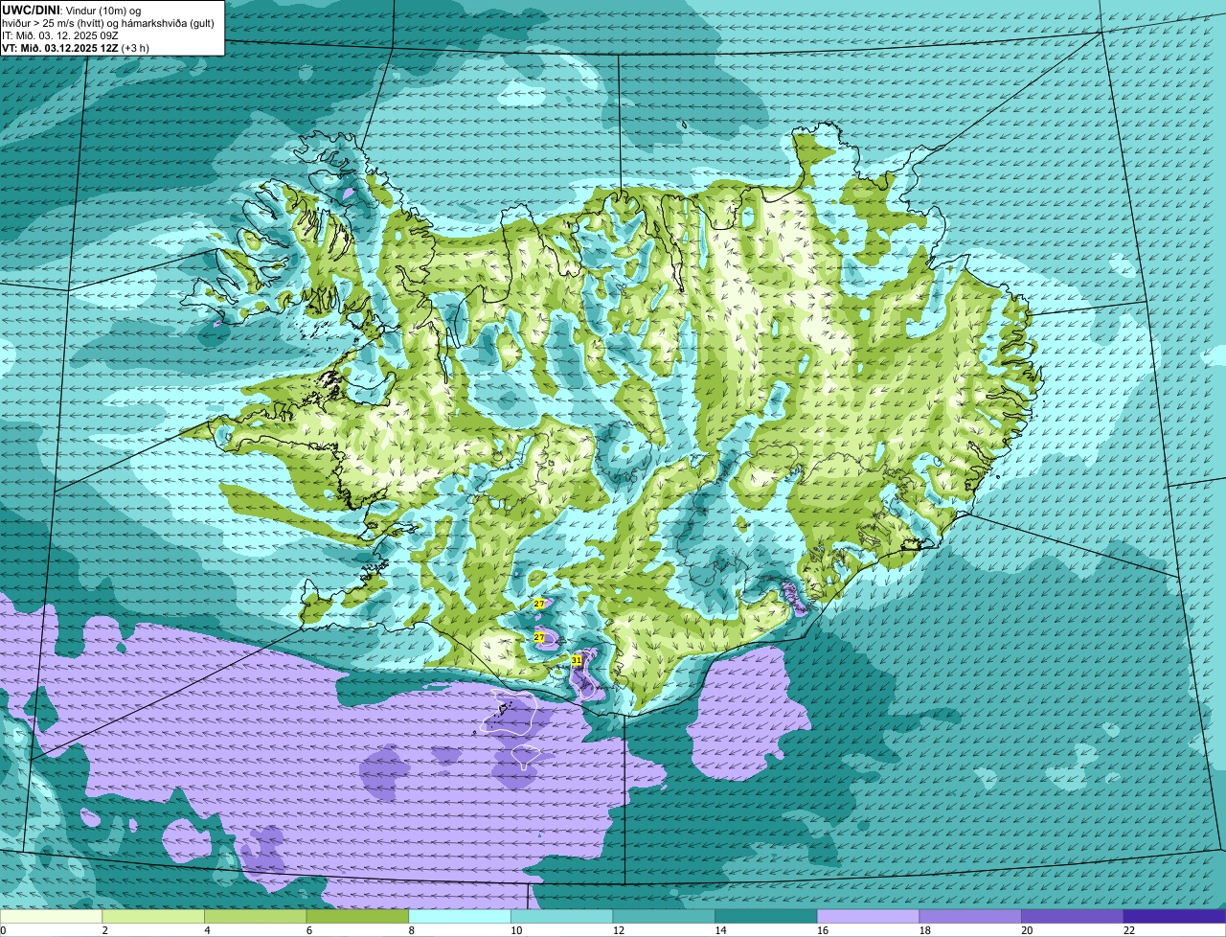
Task: Choose the 6–8 m/s olive green legend swatch
Action: coord(357,916)
